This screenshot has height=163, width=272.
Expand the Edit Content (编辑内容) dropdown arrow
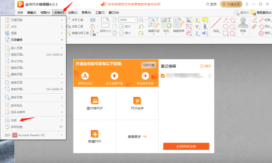pos(154,34)
